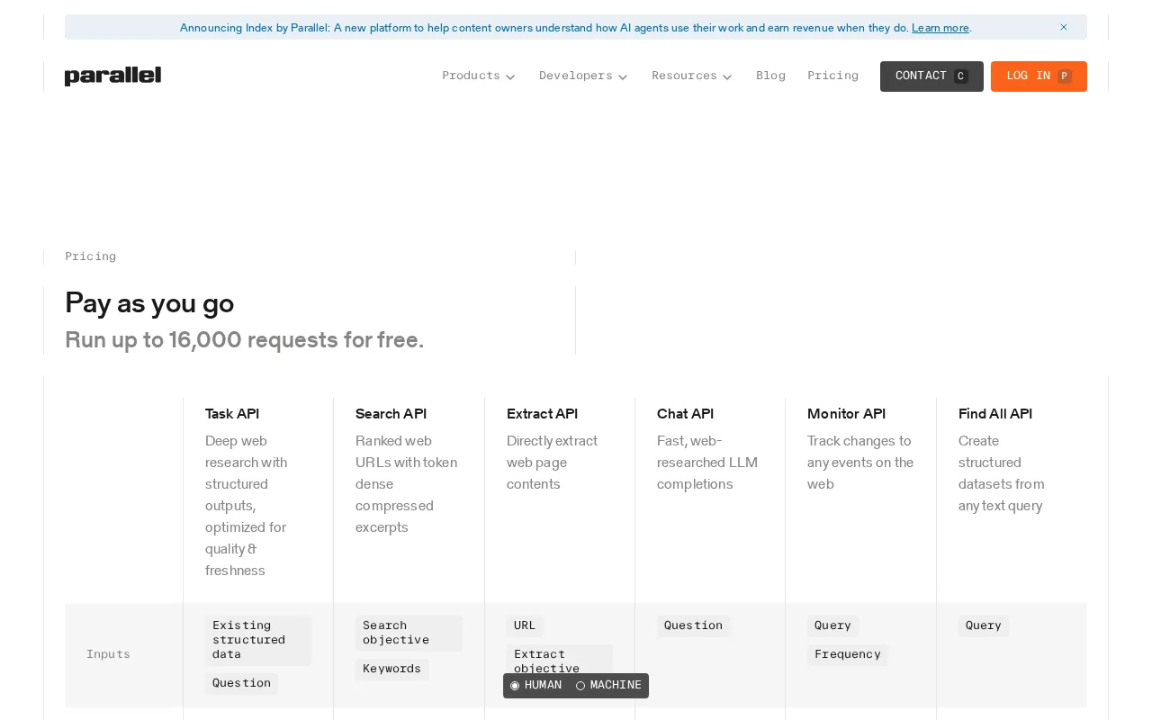Click the LOG IN button
Image resolution: width=1152 pixels, height=720 pixels.
coord(1039,76)
